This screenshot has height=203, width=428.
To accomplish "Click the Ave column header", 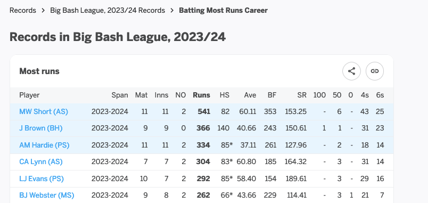I will pos(250,95).
